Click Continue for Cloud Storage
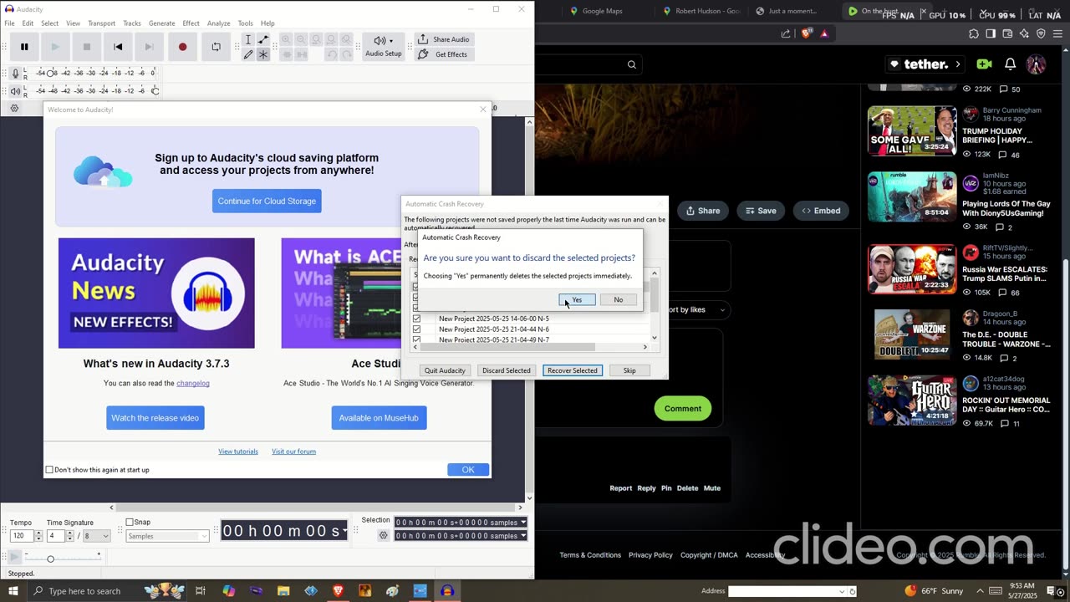 pyautogui.click(x=267, y=201)
